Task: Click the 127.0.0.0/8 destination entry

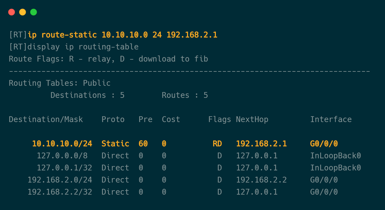Action: pos(62,156)
